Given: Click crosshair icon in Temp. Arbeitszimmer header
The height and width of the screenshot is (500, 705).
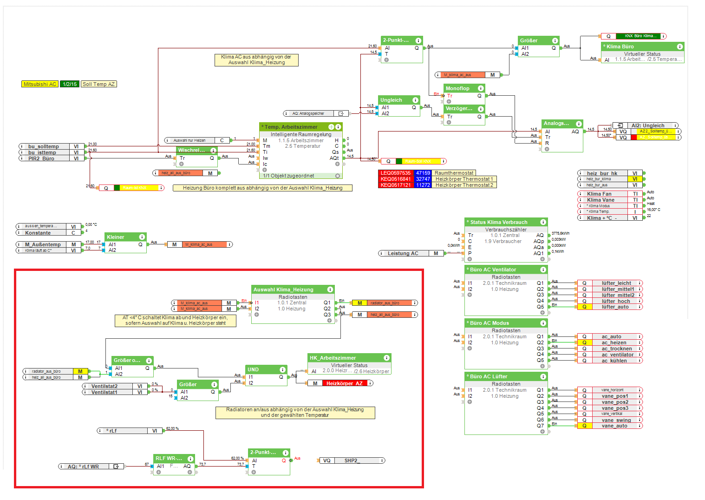Looking at the screenshot, I should tap(331, 127).
